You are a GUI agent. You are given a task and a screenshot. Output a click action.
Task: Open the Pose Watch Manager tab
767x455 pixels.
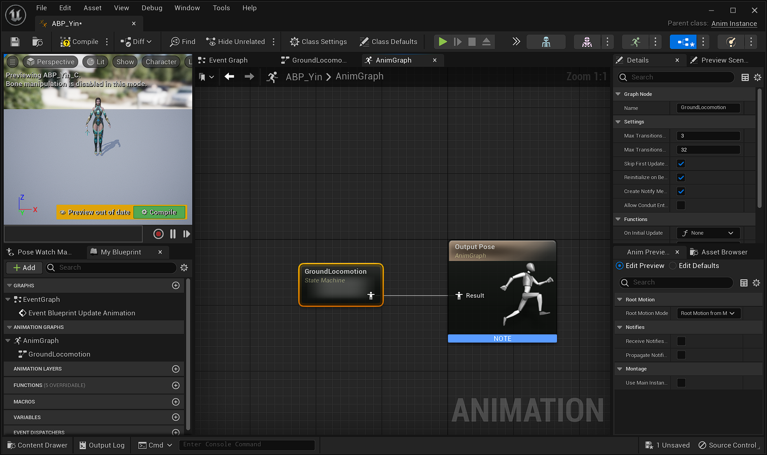(40, 252)
